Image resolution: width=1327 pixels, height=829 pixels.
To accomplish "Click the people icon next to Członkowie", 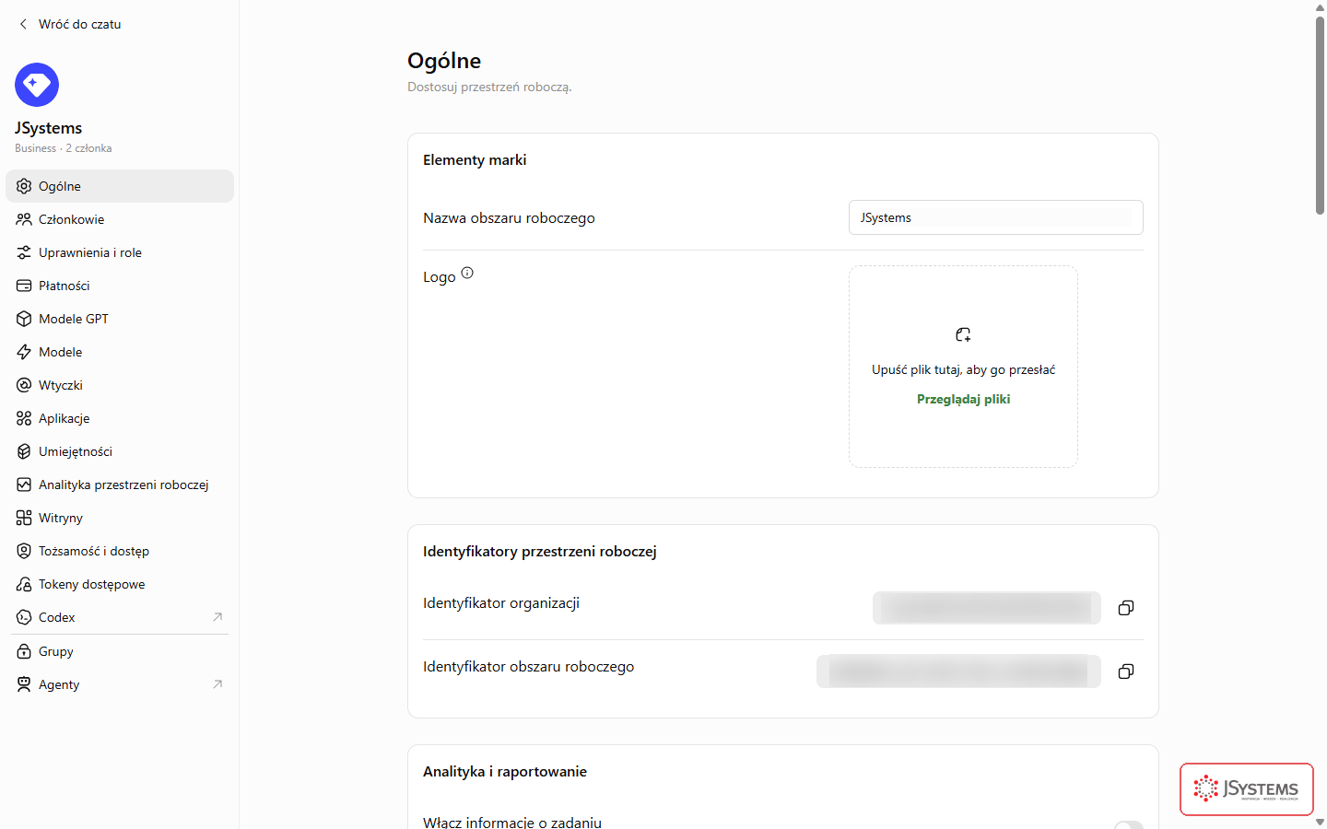I will pos(24,219).
